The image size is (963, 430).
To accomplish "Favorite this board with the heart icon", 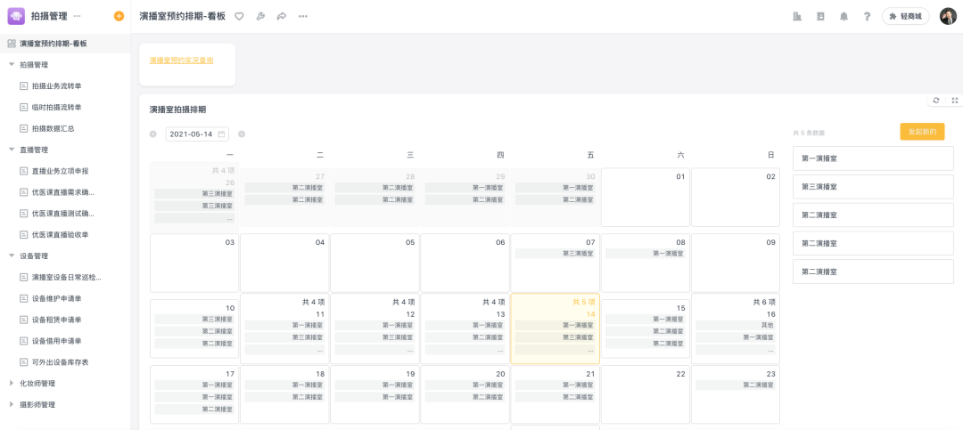I will (239, 16).
